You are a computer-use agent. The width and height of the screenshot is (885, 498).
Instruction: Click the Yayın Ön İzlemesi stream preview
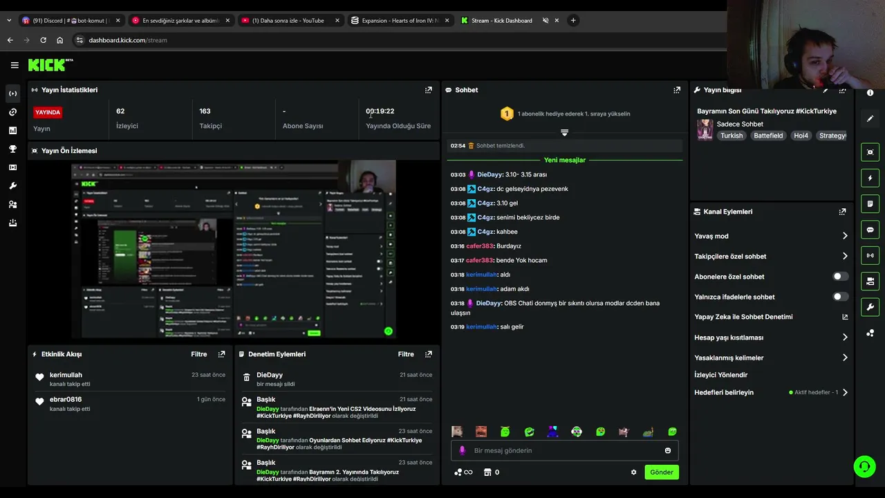(234, 249)
